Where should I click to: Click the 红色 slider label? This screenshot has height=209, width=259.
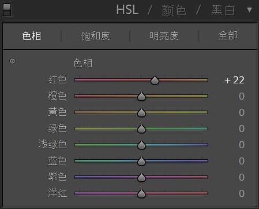(57, 80)
